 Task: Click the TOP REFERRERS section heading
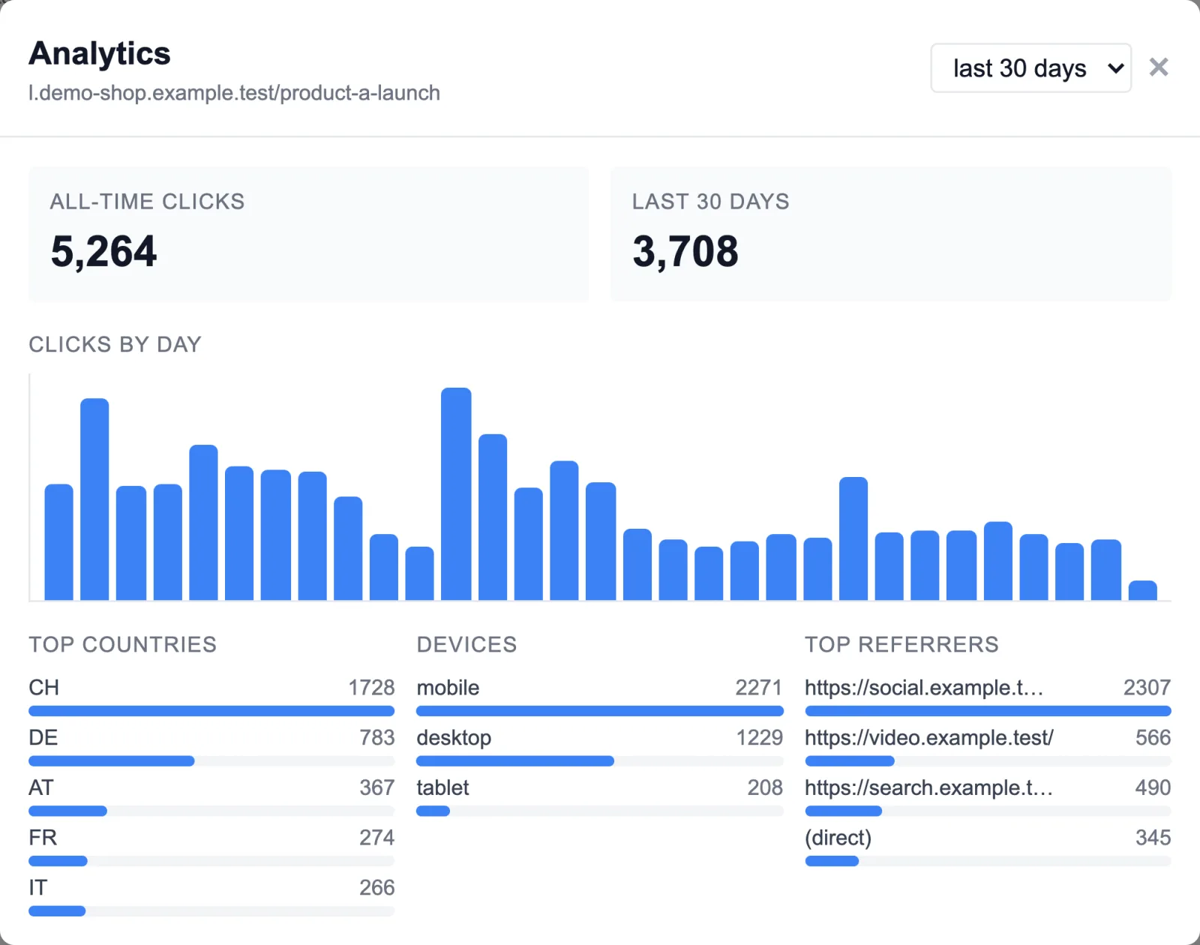901,644
